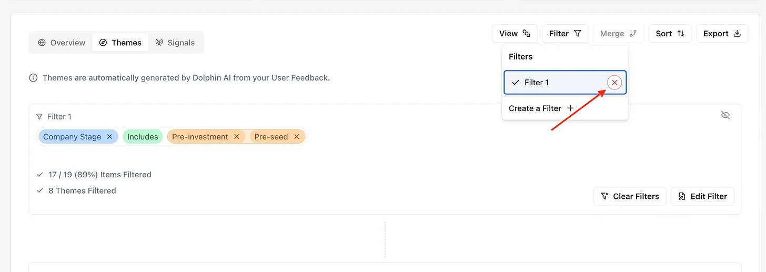Viewport: 766px width, 272px height.
Task: Click the info icon beside Themes description
Action: pyautogui.click(x=33, y=78)
